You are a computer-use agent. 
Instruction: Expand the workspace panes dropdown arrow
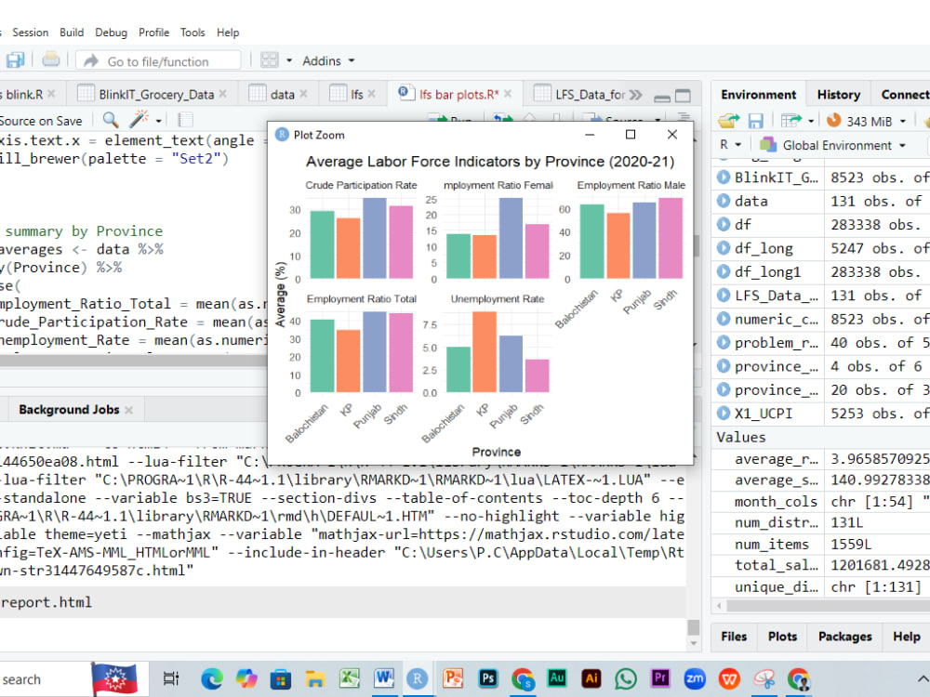(289, 60)
